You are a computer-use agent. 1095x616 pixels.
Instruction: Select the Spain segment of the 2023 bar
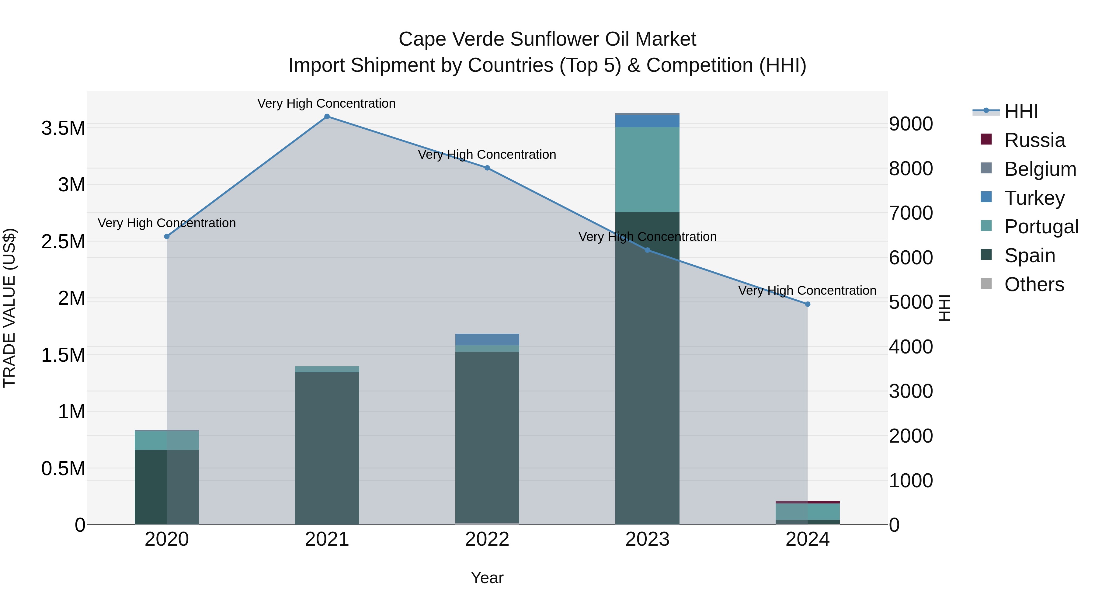(x=647, y=368)
